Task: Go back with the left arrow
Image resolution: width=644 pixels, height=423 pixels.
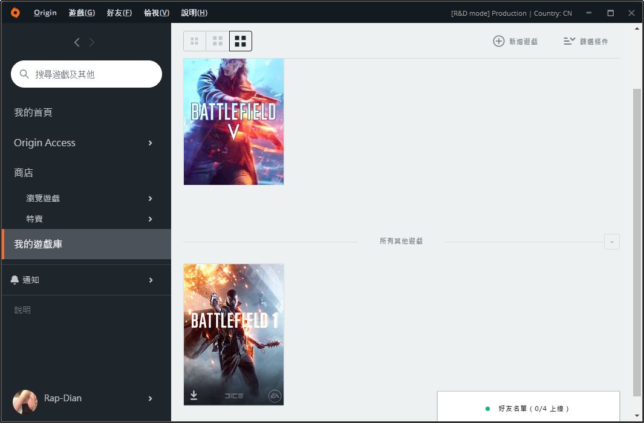Action: click(x=77, y=42)
